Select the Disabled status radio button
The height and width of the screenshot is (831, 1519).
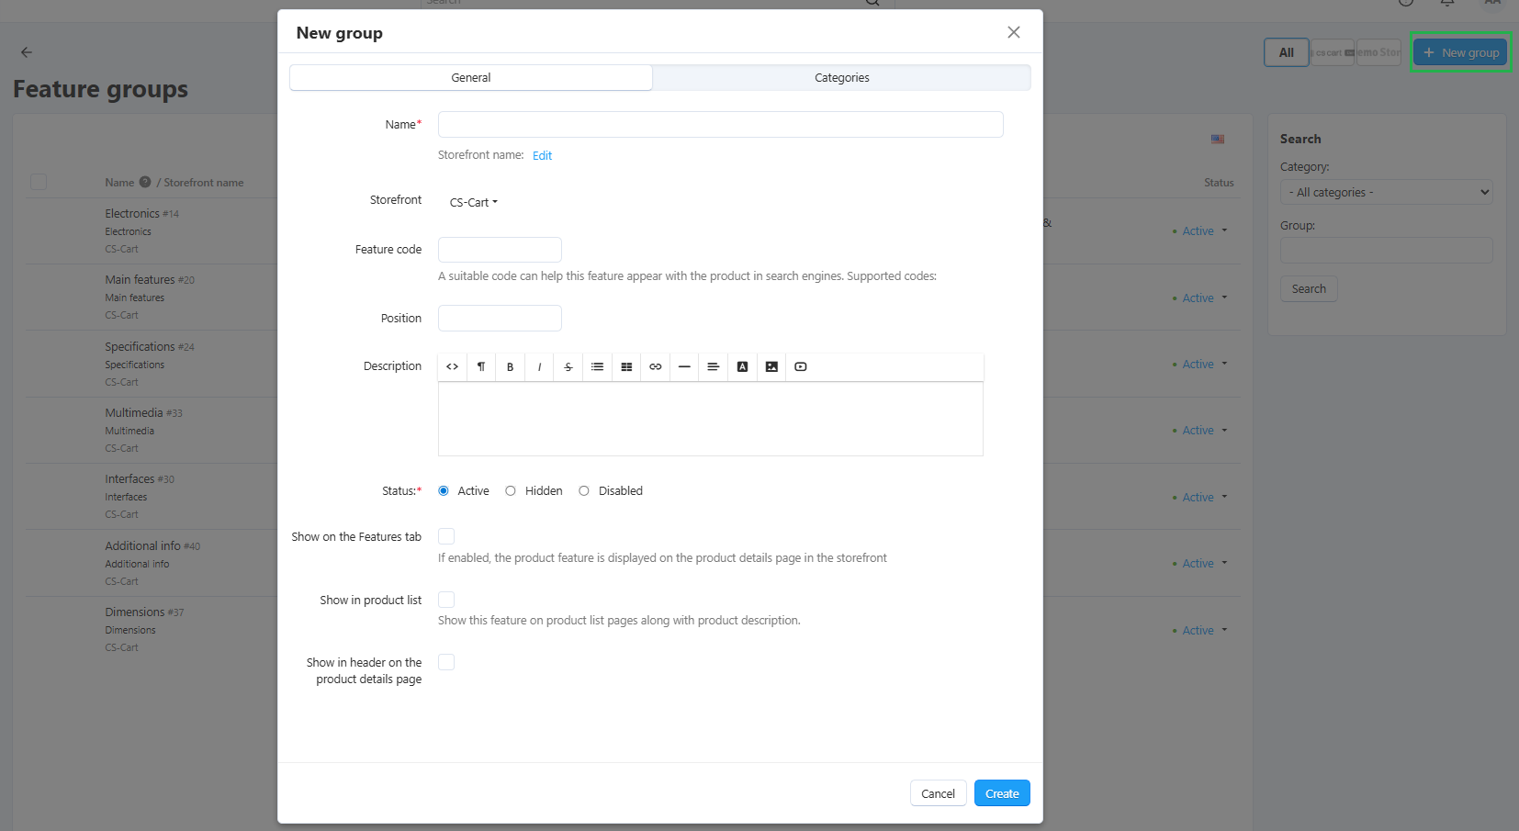click(584, 491)
